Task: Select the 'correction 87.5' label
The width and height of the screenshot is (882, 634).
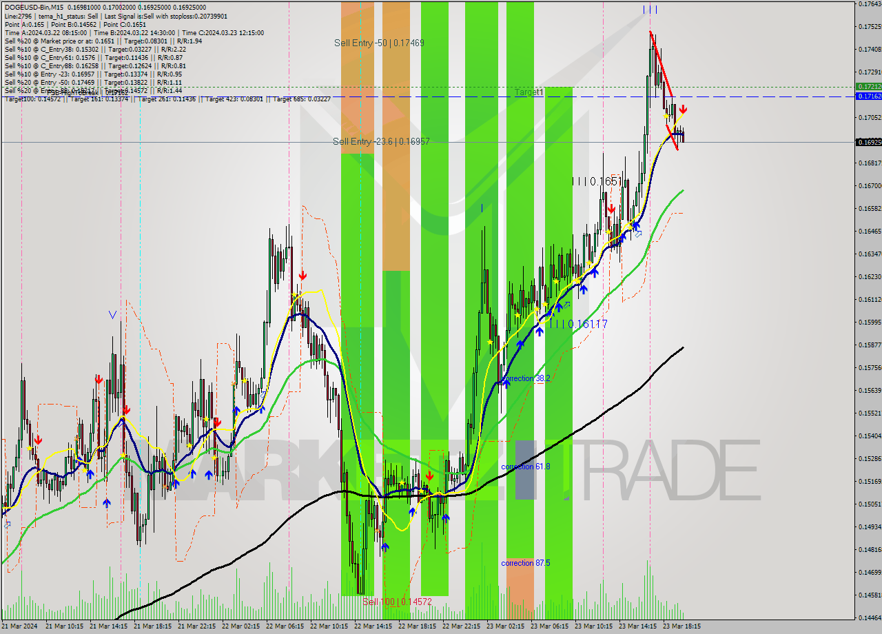Action: [526, 563]
